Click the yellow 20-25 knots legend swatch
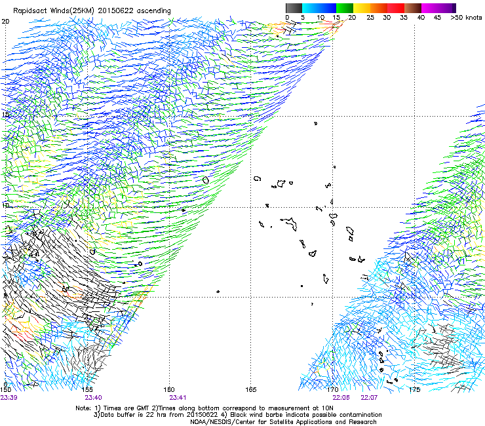The image size is (485, 426). [x=362, y=8]
